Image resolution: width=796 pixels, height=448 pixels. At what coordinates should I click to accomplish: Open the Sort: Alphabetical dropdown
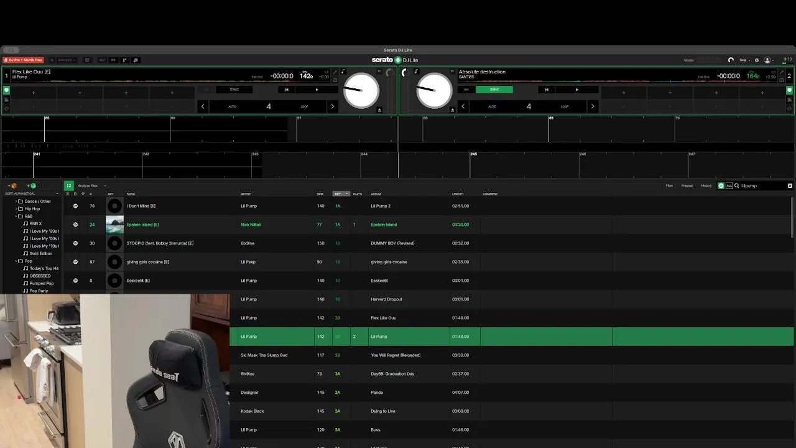click(x=32, y=194)
